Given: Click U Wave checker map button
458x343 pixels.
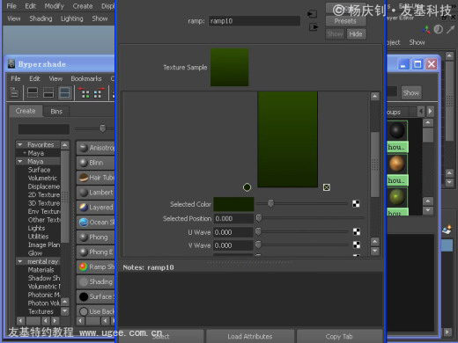Looking at the screenshot, I should pyautogui.click(x=357, y=231).
